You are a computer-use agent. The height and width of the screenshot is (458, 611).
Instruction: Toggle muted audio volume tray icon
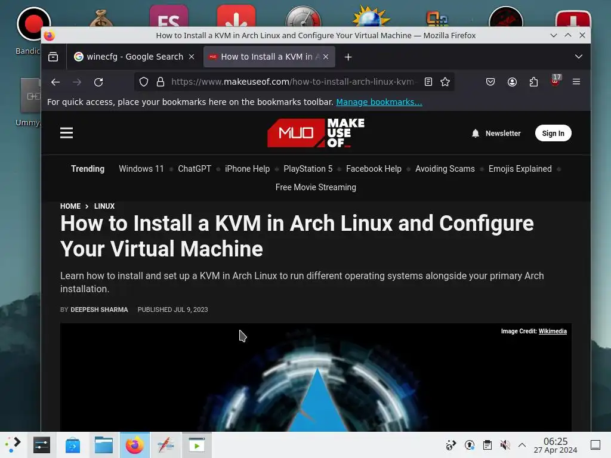[505, 445]
